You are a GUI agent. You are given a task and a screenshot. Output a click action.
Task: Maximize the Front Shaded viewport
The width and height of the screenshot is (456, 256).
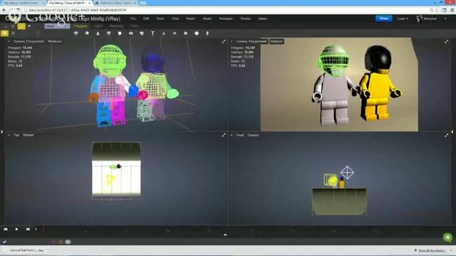pyautogui.click(x=447, y=135)
